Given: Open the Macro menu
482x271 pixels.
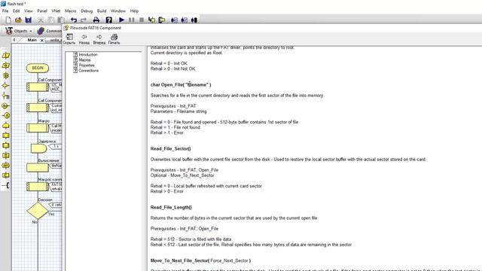Looking at the screenshot, I should (70, 11).
